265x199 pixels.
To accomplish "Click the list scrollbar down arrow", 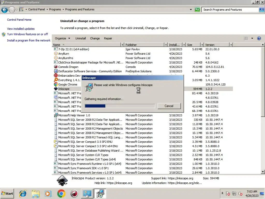I will [x=263, y=172].
